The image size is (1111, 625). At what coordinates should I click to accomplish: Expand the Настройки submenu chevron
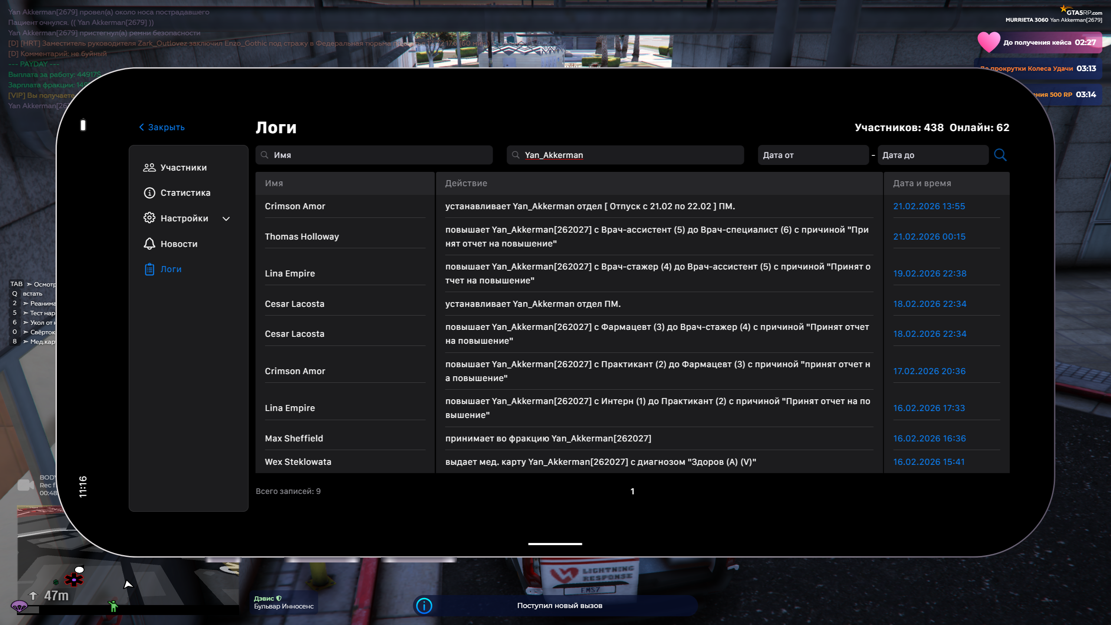(x=226, y=218)
